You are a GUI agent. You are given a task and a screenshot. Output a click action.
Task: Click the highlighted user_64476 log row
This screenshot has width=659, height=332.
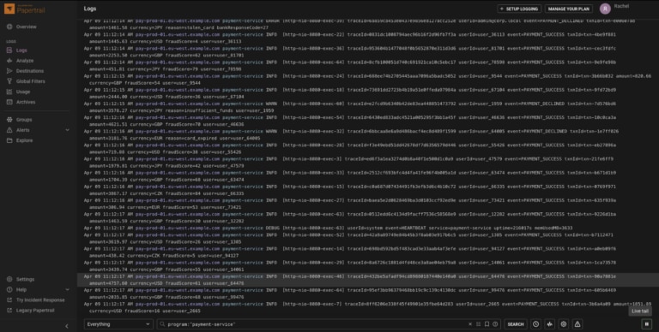tap(368, 280)
